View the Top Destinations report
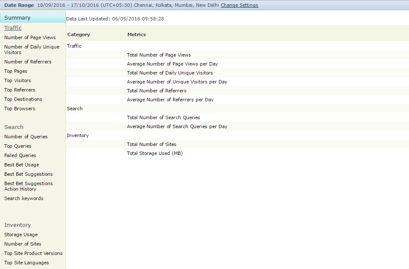This screenshot has height=269, width=409. (x=23, y=99)
